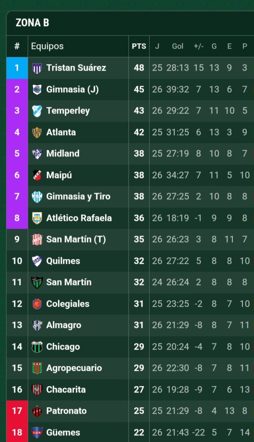254x442 pixels.
Task: Open the Midland team name link
Action: click(x=63, y=154)
